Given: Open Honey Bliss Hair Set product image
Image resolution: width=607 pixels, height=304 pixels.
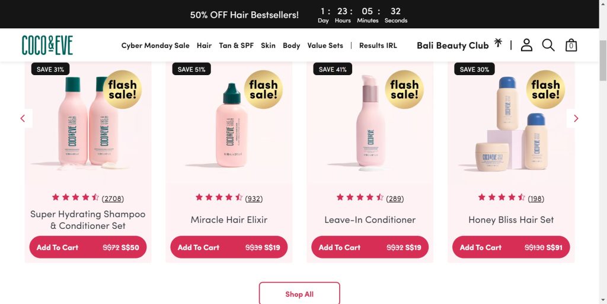Looking at the screenshot, I should pyautogui.click(x=511, y=124).
